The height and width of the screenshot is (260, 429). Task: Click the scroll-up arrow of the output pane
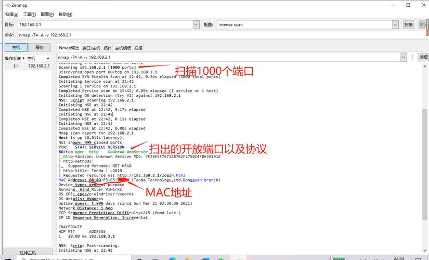coord(425,66)
